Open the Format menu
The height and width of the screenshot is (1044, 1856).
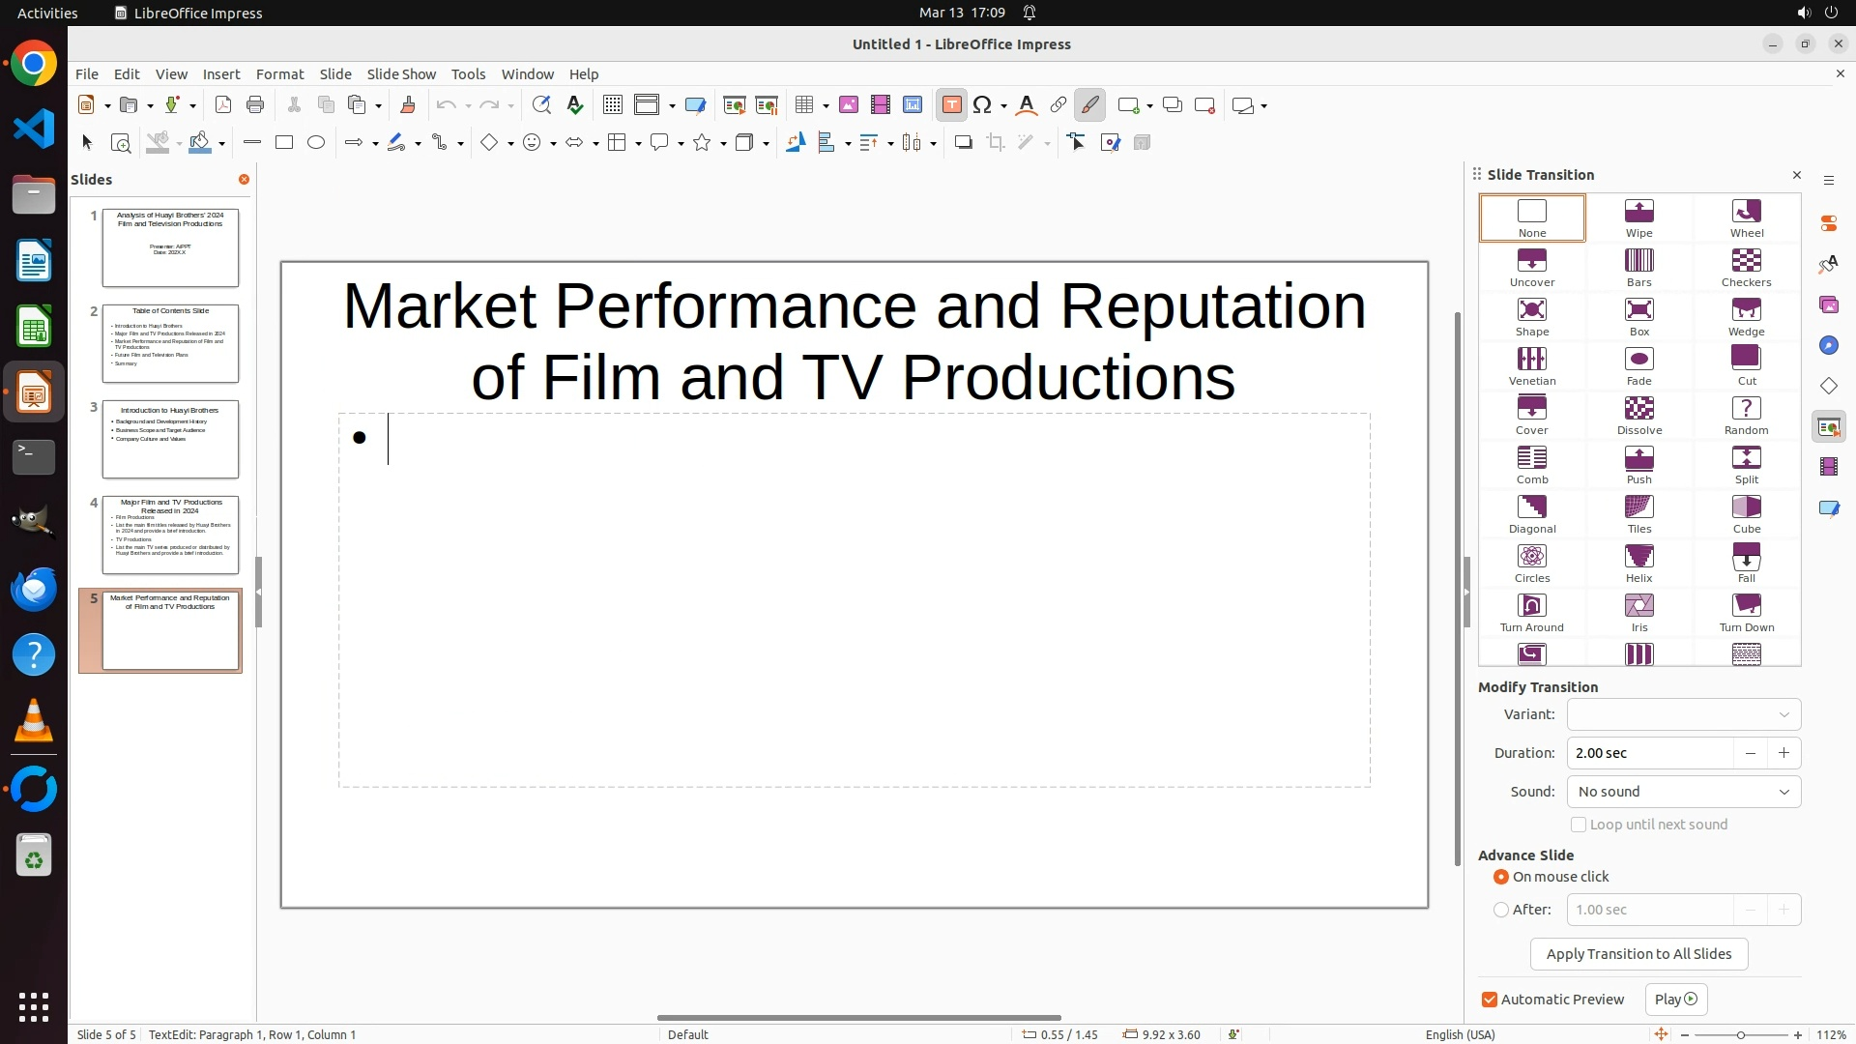point(279,74)
